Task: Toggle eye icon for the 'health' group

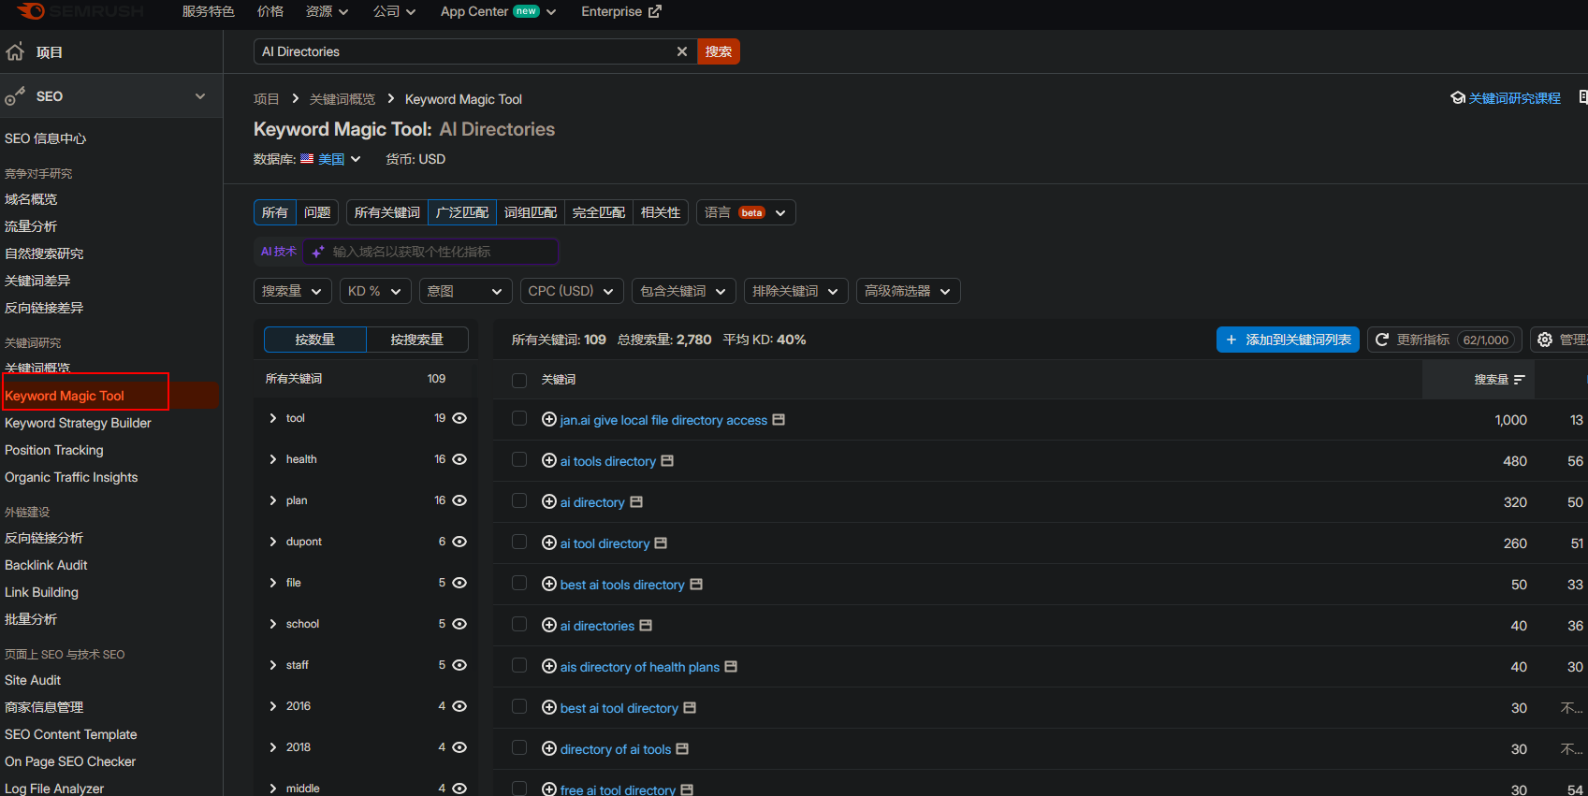Action: 459,459
